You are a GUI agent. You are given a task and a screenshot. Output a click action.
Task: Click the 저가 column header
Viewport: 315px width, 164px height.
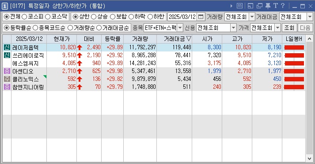pos(267,39)
